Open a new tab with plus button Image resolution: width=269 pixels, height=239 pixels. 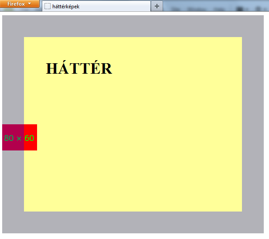tap(157, 7)
